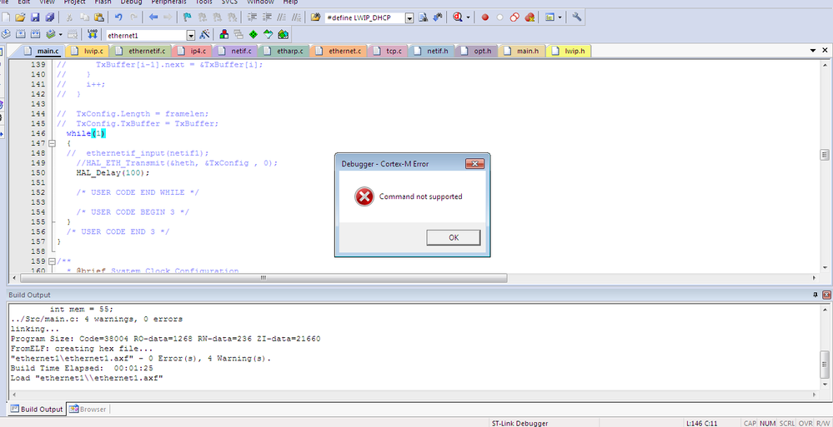The image size is (833, 427).
Task: Open the Manage Project Items icon
Action: pos(223,34)
